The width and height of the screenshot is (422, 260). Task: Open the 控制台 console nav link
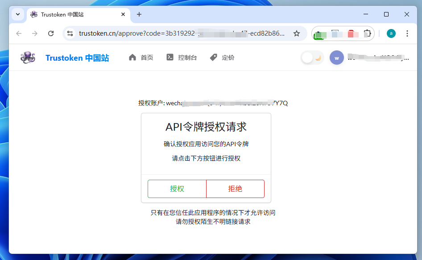click(x=182, y=58)
